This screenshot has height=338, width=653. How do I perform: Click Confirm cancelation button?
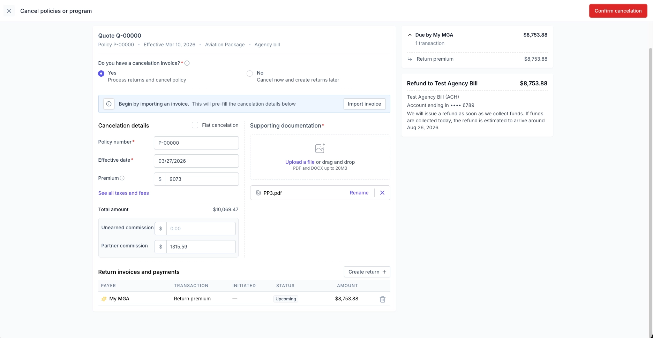pos(618,11)
